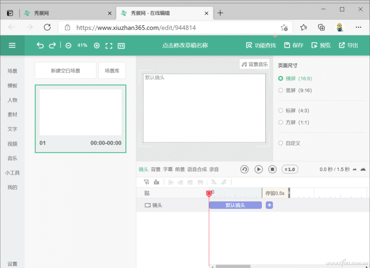
Task: Select 竖屏 (9:16) page size
Action: pyautogui.click(x=295, y=90)
